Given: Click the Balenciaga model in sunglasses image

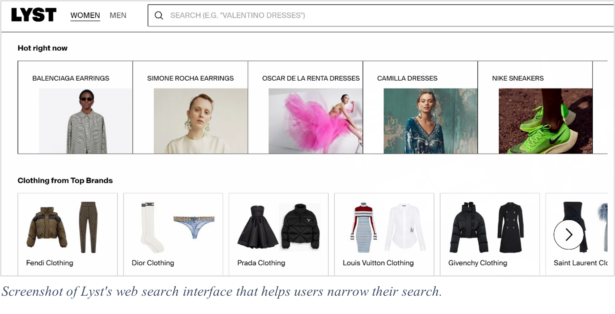Looking at the screenshot, I should [86, 121].
